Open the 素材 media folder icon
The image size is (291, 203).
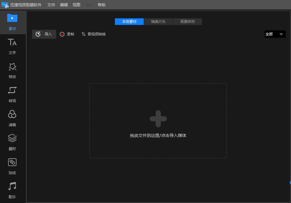tap(12, 18)
